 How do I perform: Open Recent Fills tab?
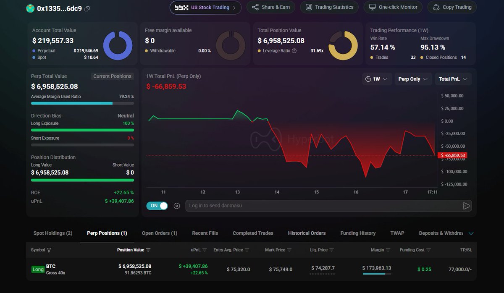coord(205,233)
